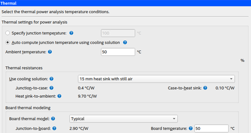
Task: Select Auto compute junction temperature option
Action: (8, 43)
